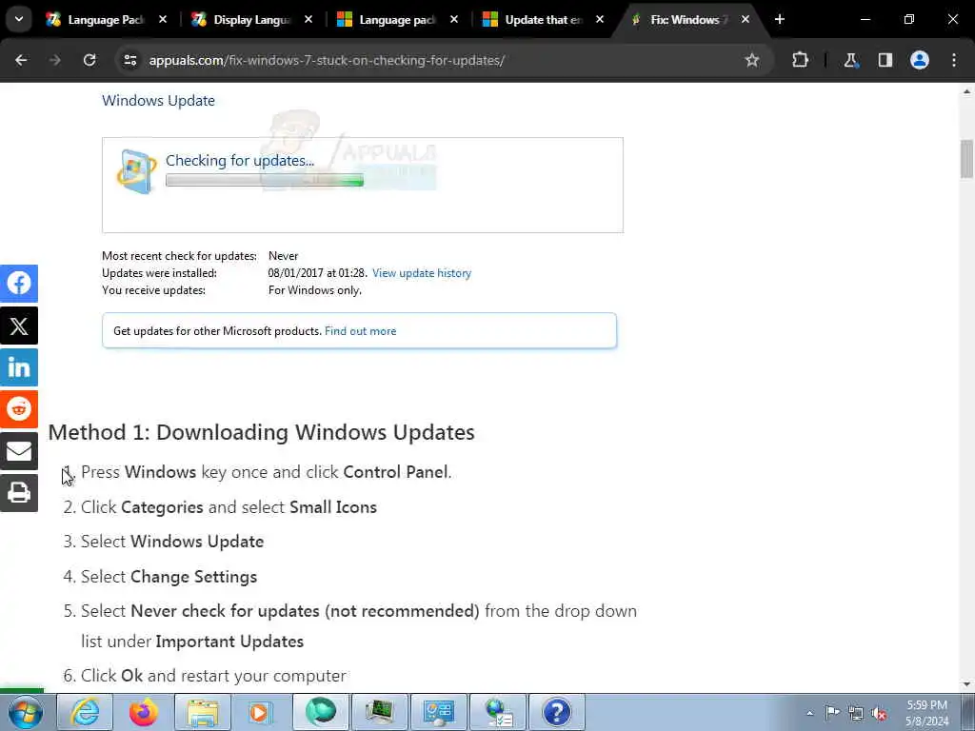
Task: Open the Chrome profile avatar
Action: (920, 60)
